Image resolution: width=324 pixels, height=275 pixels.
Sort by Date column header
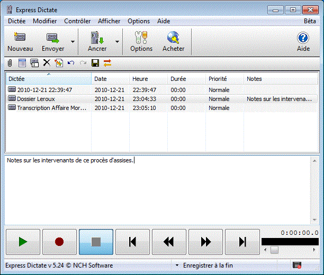point(110,79)
